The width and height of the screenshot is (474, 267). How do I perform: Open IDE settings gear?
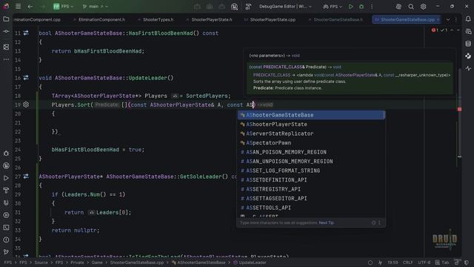tap(423, 7)
